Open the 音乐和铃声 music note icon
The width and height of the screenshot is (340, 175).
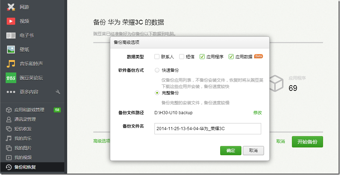pyautogui.click(x=11, y=64)
